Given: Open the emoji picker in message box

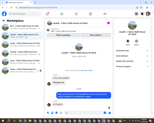Looking at the screenshot, I should (x=105, y=113).
